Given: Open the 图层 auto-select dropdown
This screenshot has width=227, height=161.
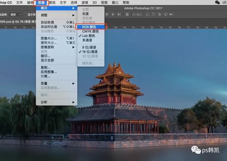Looking at the screenshot, I should [16, 14].
